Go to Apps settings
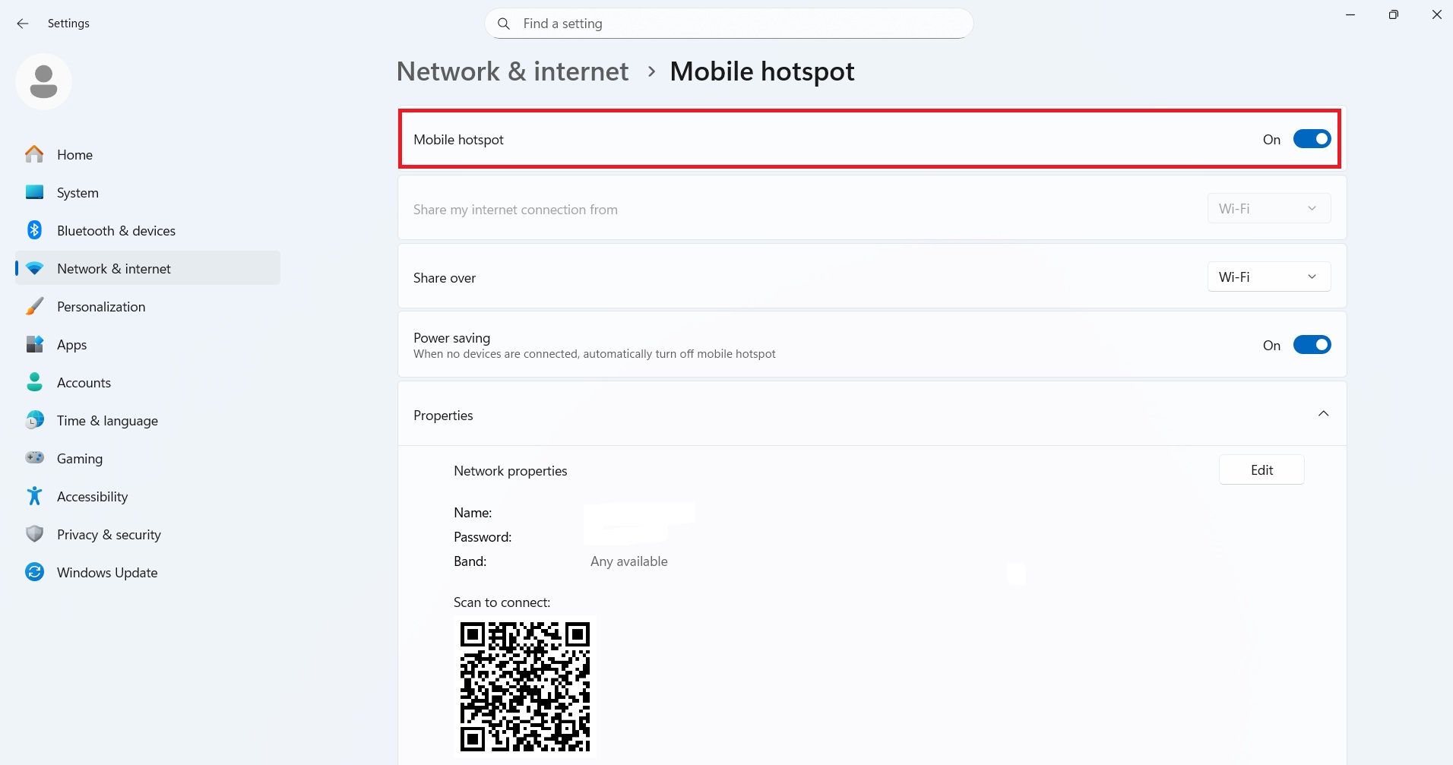Image resolution: width=1453 pixels, height=765 pixels. (71, 344)
